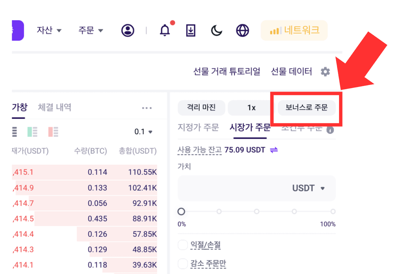Click the purple logo button
The height and width of the screenshot is (274, 395).
[18, 30]
